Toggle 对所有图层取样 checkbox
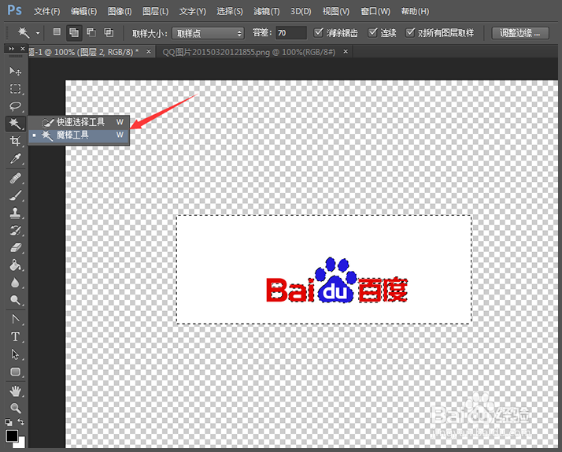 tap(410, 32)
